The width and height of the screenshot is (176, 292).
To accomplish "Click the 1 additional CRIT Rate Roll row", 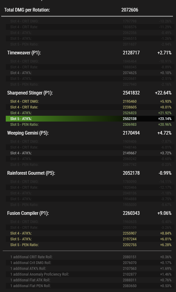I will pos(90,257).
